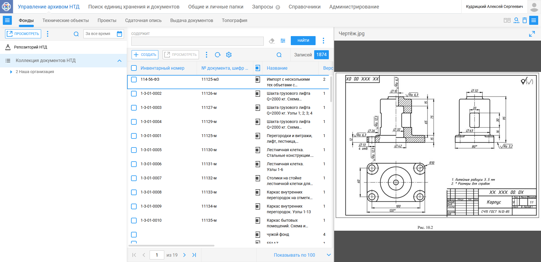Click the СОЗДАТЬ button
This screenshot has width=541, height=262.
pos(145,55)
